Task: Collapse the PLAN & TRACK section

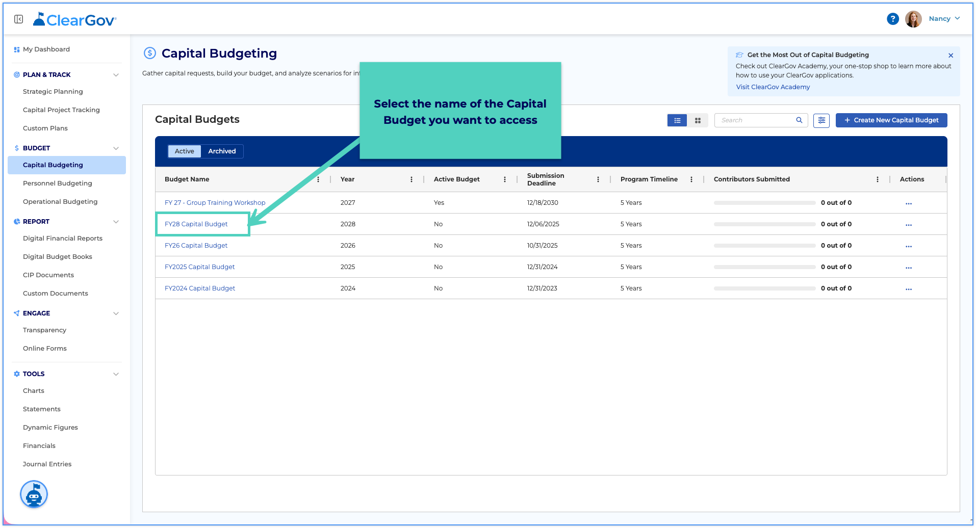Action: [x=116, y=75]
